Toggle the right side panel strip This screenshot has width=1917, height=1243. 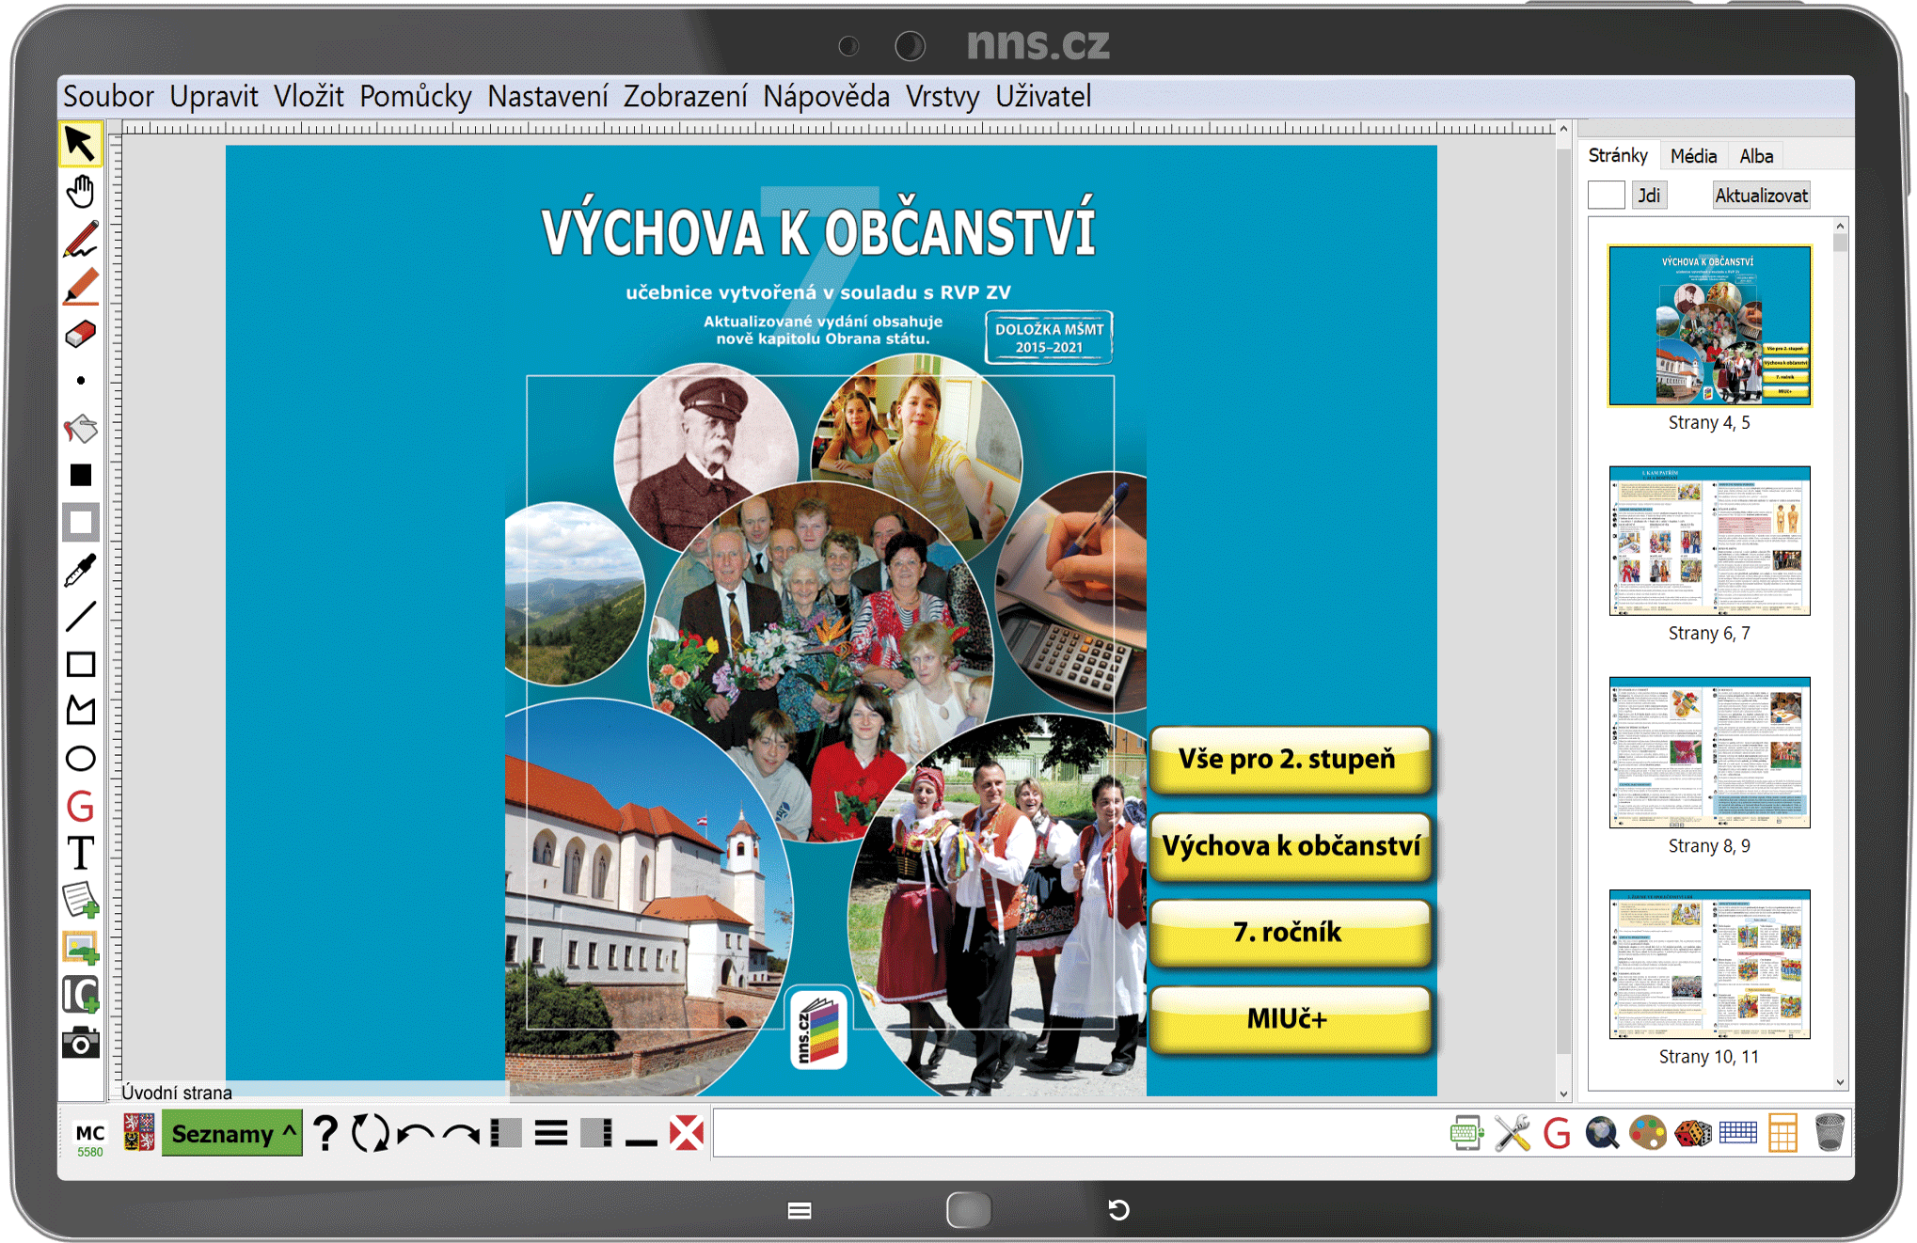[596, 1133]
